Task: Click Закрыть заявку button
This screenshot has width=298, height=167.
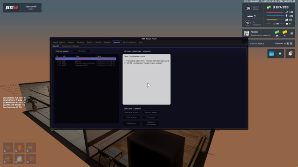Action: tap(151, 112)
